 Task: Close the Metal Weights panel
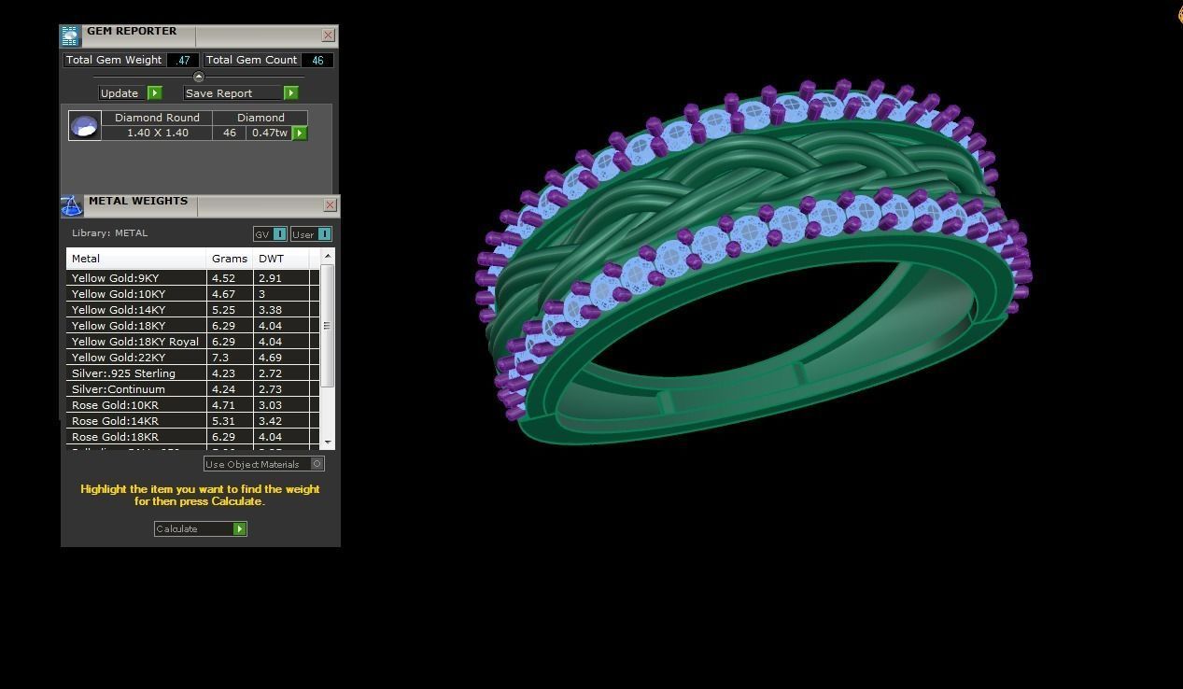(x=330, y=205)
